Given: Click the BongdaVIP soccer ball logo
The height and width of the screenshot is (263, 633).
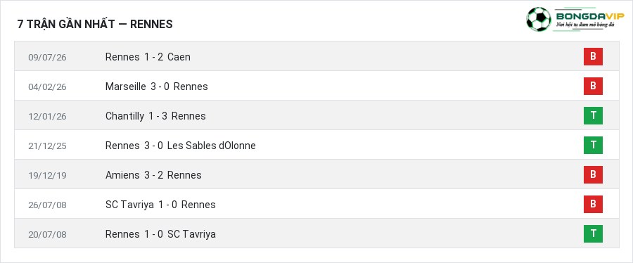Looking at the screenshot, I should point(539,20).
